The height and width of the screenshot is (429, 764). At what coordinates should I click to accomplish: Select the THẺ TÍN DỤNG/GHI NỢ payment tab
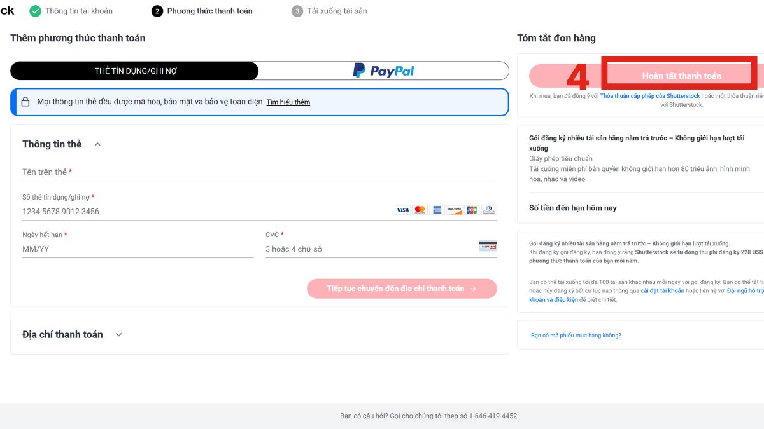tap(135, 71)
